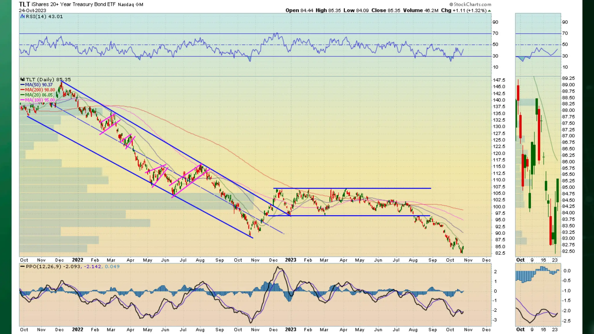
Task: Select the bold TLT ticker symbol in title
Action: 24,4
